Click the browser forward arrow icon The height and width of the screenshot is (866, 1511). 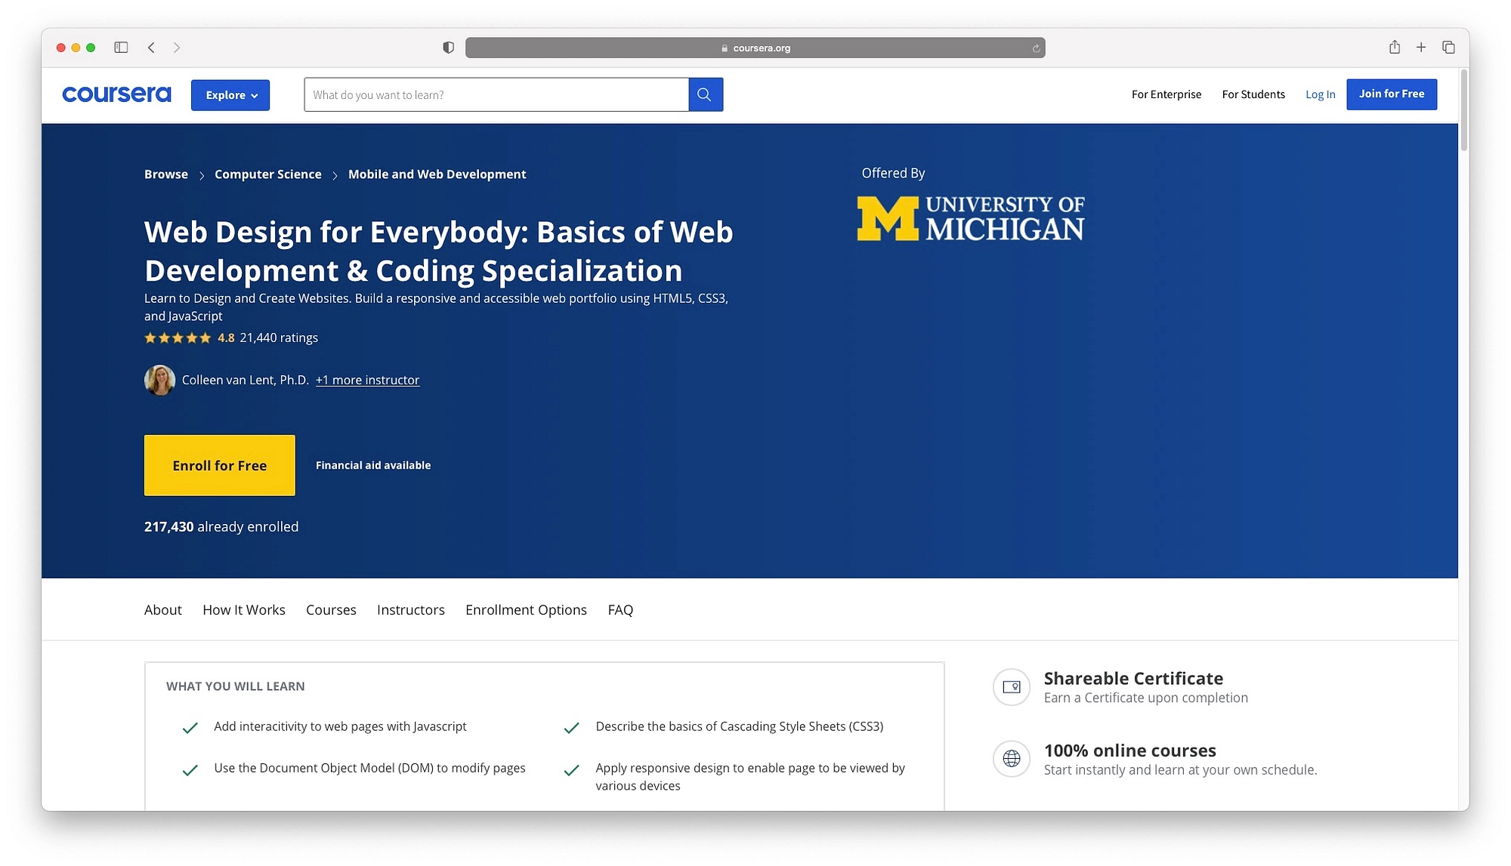point(177,47)
